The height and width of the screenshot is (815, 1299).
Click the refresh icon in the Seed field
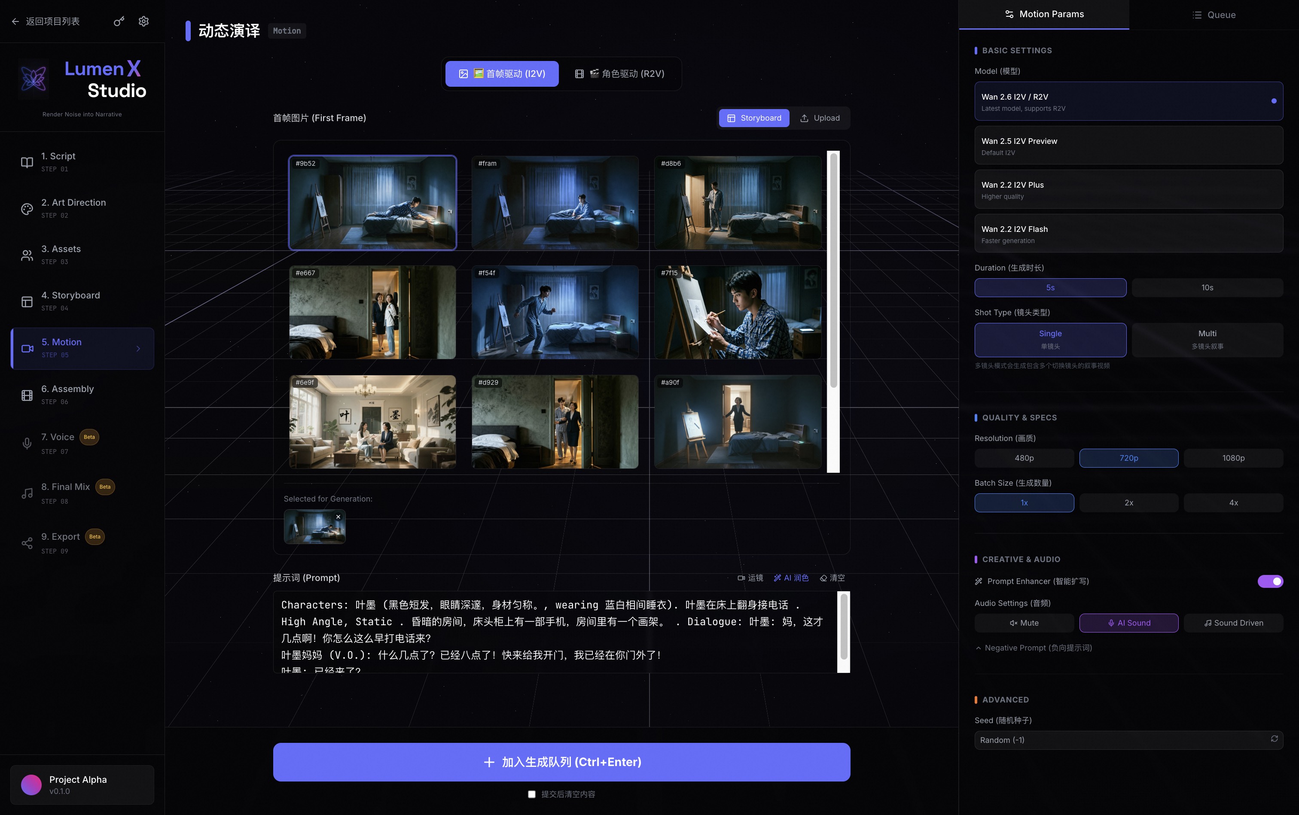click(1274, 739)
